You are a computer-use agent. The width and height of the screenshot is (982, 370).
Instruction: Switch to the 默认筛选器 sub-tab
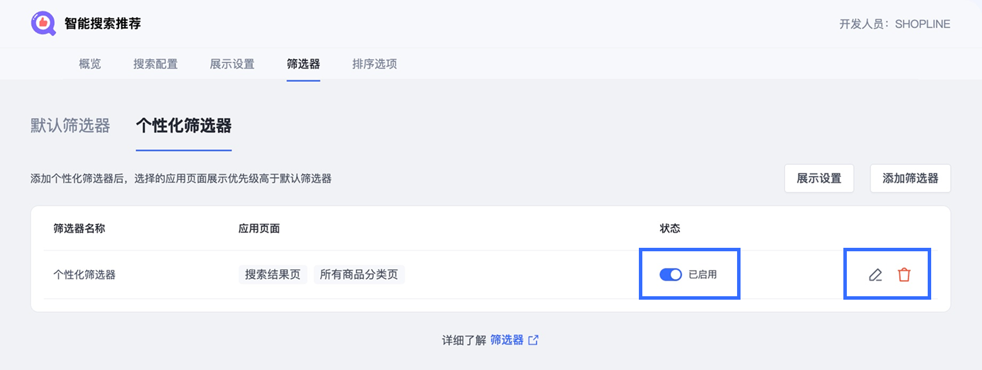tap(70, 126)
